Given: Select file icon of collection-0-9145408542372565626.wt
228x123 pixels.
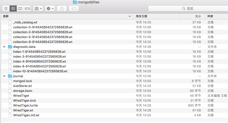Looking at the screenshot, I should (10, 27).
